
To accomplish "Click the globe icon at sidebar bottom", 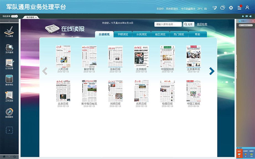I will [14, 157].
